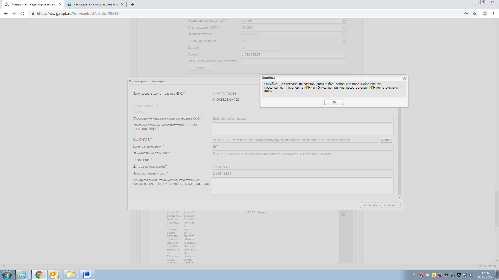
Task: Click the functional characteristics text area
Action: point(303,186)
